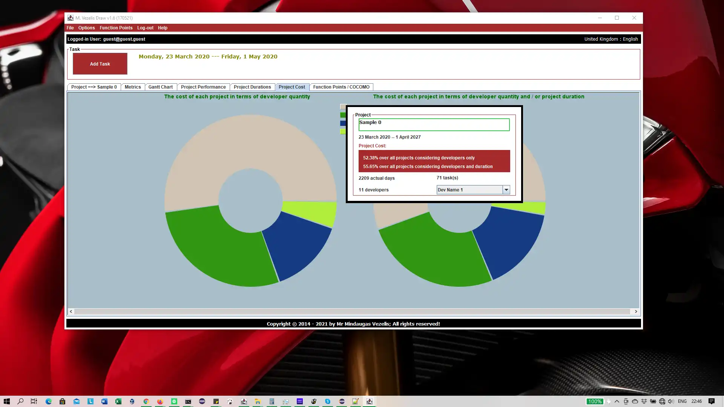Screen dimensions: 724x407
Task: Click the horizontal scrollbar left arrow
Action: pos(71,312)
